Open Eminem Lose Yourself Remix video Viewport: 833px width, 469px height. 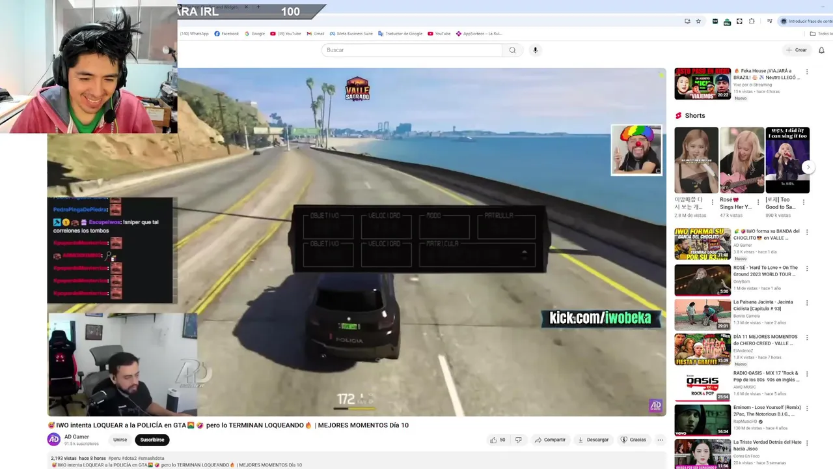[702, 420]
